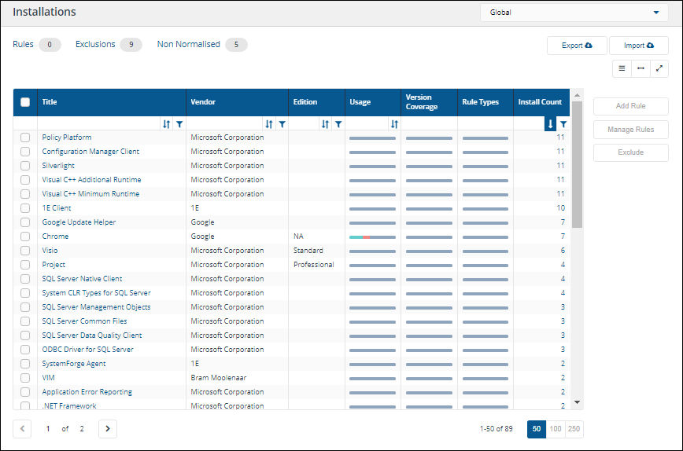This screenshot has width=683, height=451.
Task: Set page size to 100
Action: point(556,429)
